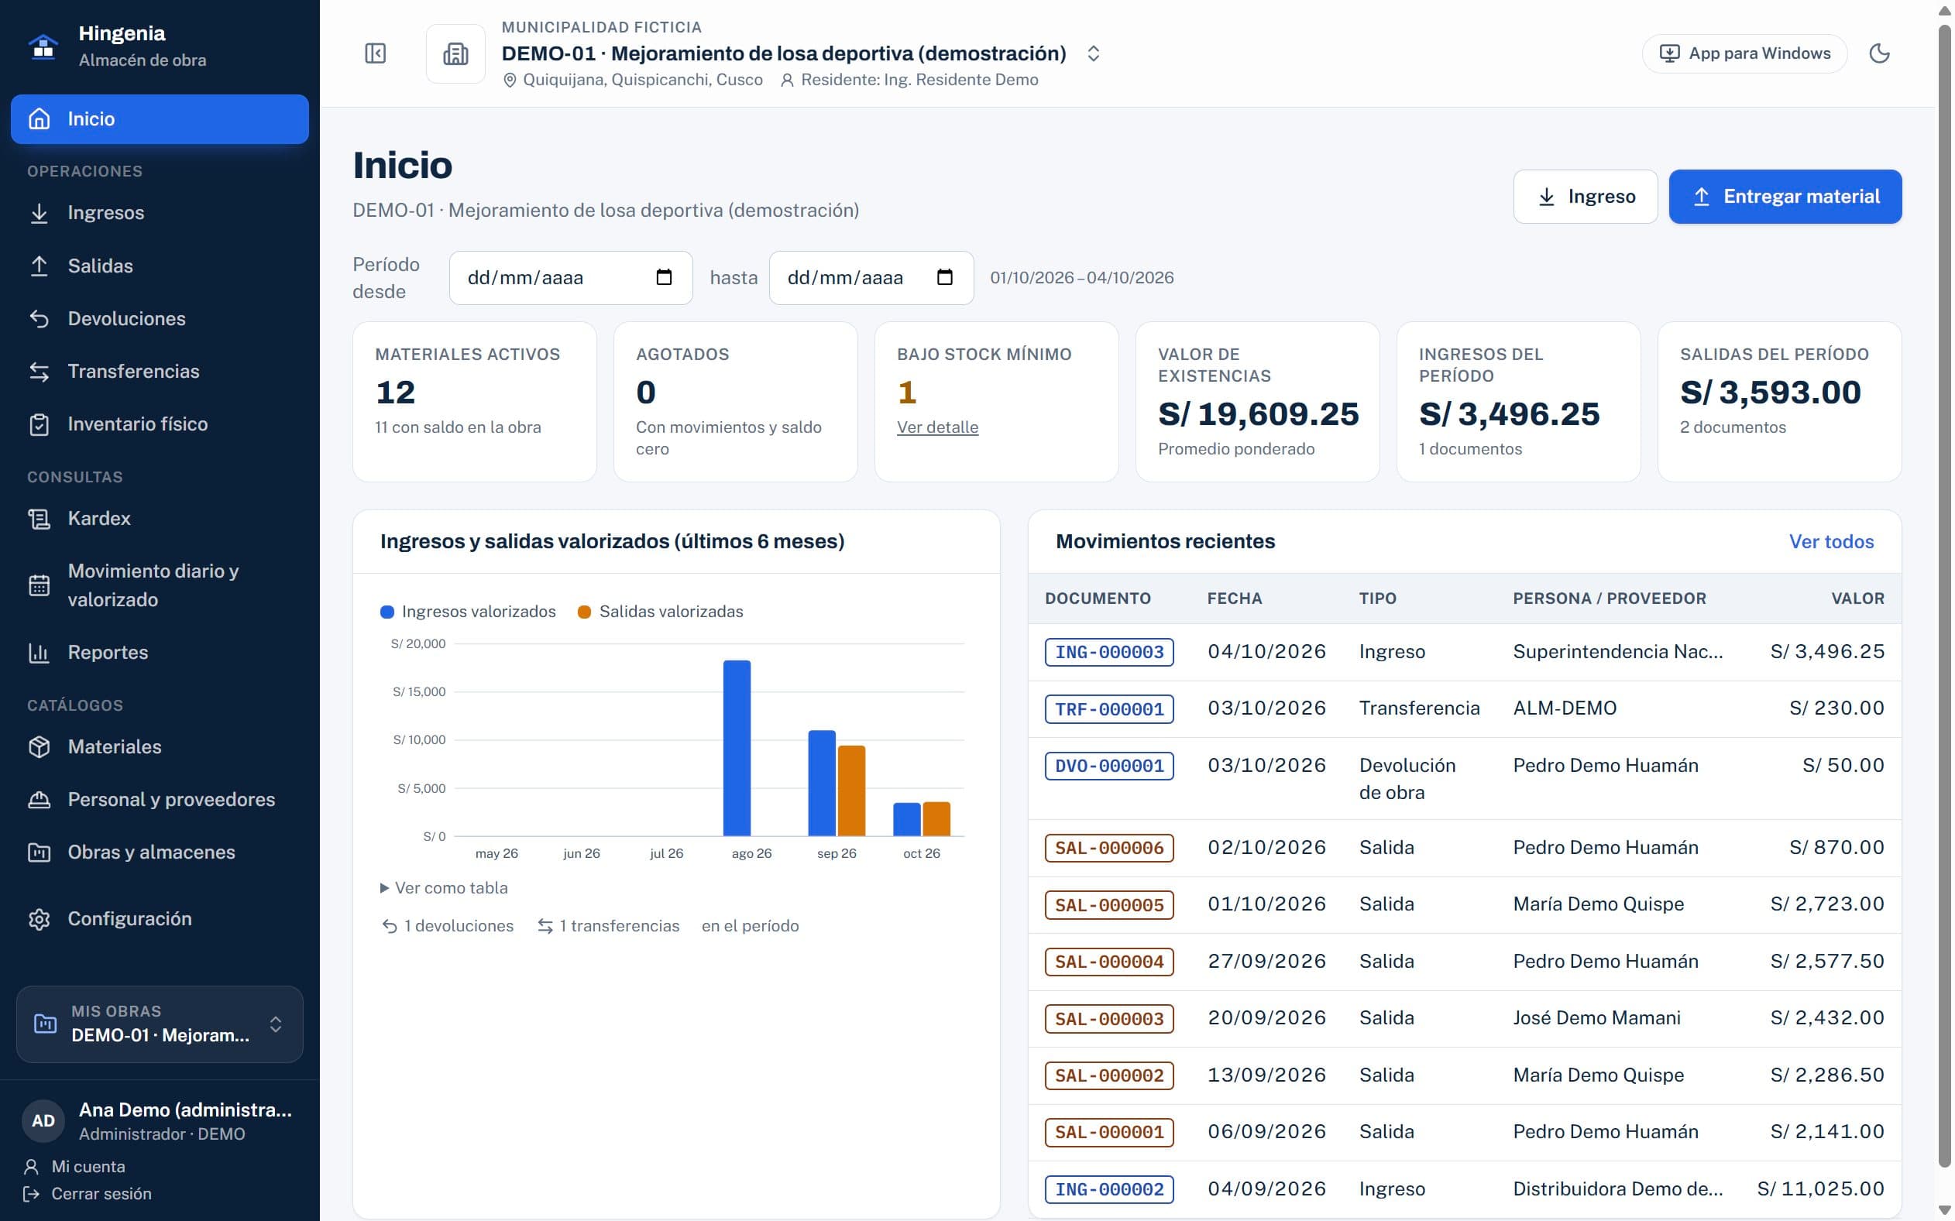Click the Movimiento diario calendar icon
This screenshot has width=1955, height=1221.
(39, 585)
